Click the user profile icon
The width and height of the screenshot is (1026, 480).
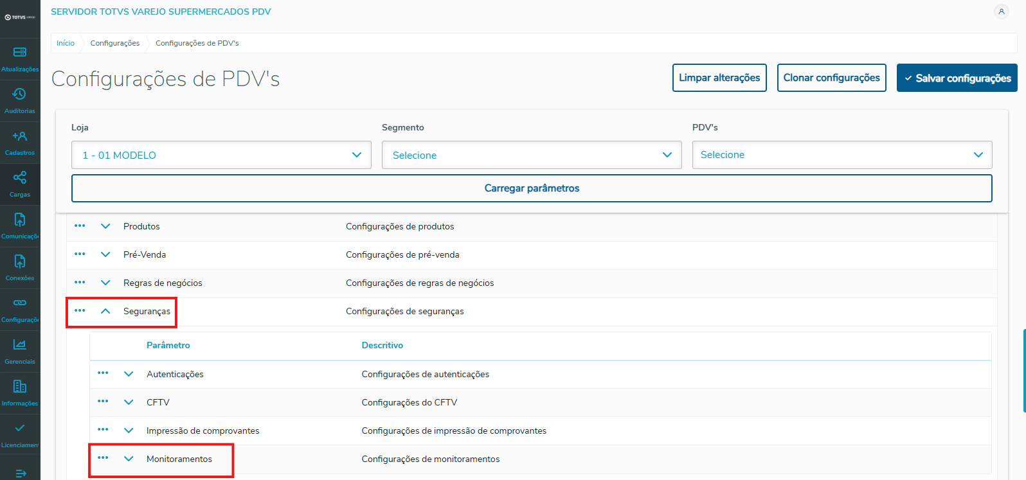1001,12
